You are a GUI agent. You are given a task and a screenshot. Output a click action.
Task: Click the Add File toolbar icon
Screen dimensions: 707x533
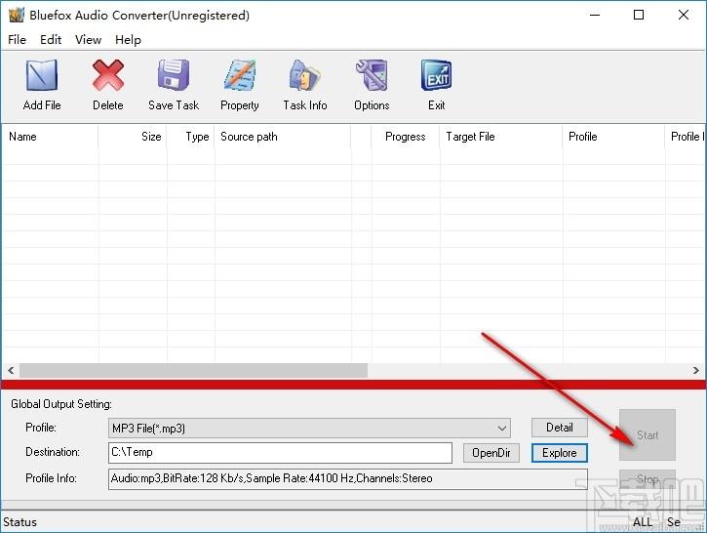pos(42,75)
